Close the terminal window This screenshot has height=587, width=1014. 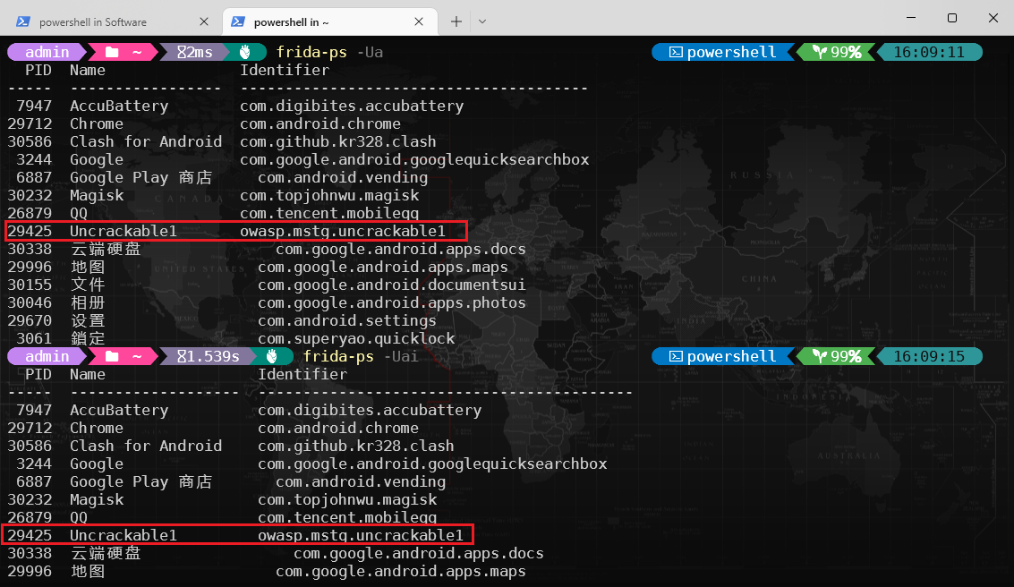click(x=993, y=18)
